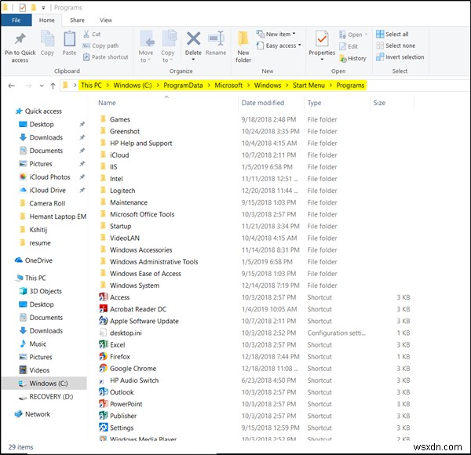Screen dimensions: 471x455
Task: Go up one folder level arrow
Action: pyautogui.click(x=53, y=86)
